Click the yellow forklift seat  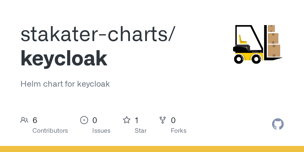(x=242, y=39)
